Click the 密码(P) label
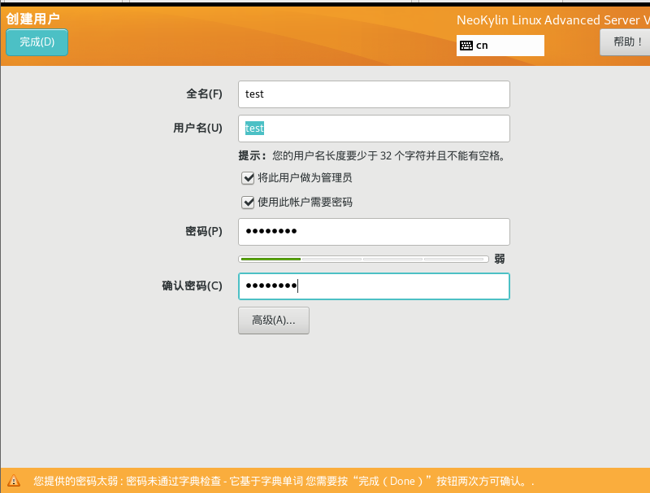Viewport: 650px width, 493px height. (204, 231)
